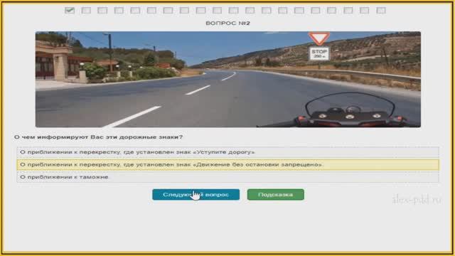Jump to question 19 progress box
Image resolution: width=455 pixels, height=256 pixels.
point(365,11)
